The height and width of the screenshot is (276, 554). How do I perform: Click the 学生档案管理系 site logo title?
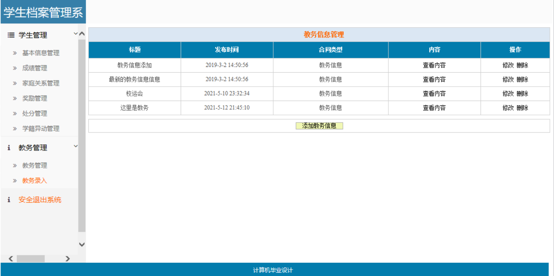coord(43,12)
